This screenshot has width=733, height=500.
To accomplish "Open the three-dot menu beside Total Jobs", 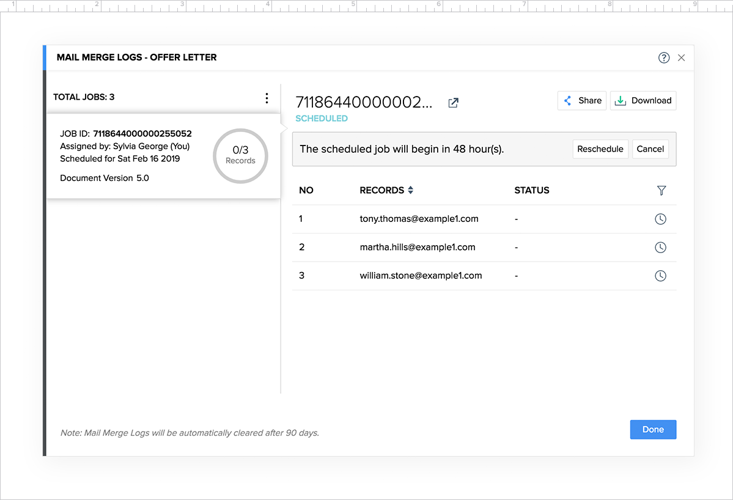I will coord(267,98).
